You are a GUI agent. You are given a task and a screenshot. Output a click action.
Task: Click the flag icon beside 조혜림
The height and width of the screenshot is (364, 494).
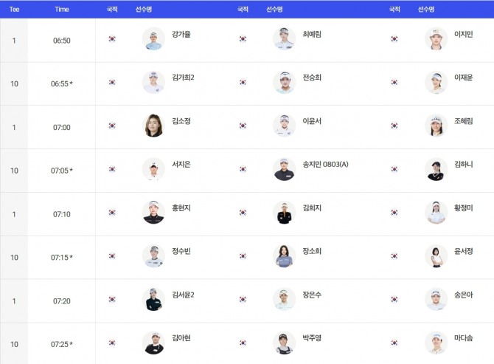(394, 126)
